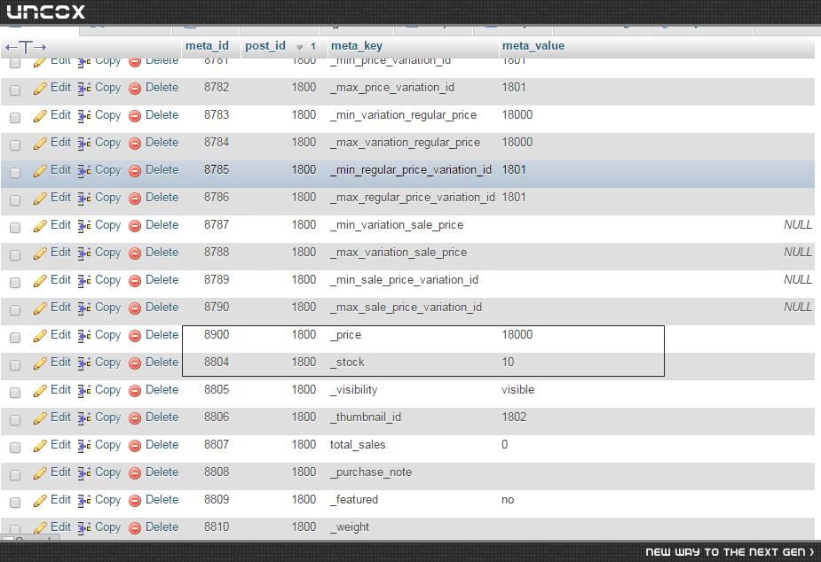Click the pencil Edit icon for _featured row
Screen dimensions: 821x562
pyautogui.click(x=40, y=502)
